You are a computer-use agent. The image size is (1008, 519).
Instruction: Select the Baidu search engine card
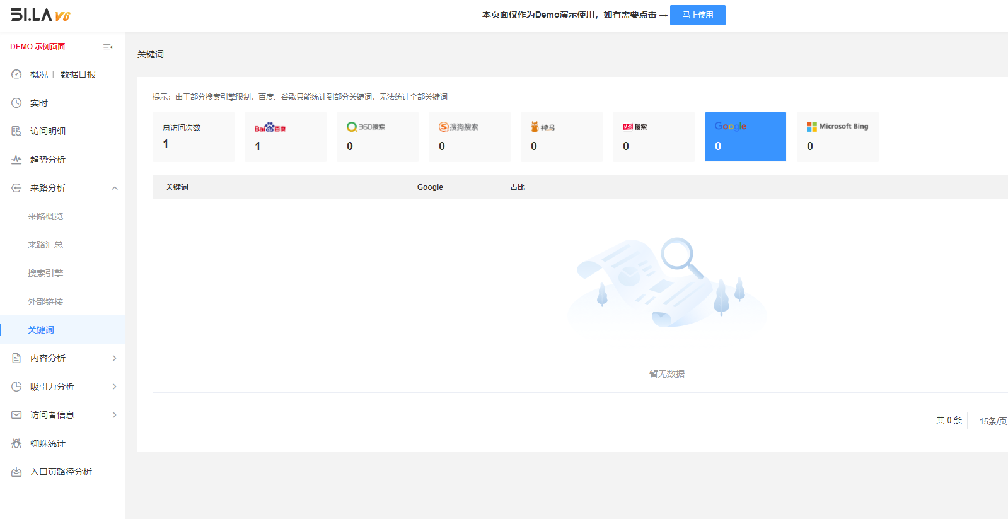(286, 137)
